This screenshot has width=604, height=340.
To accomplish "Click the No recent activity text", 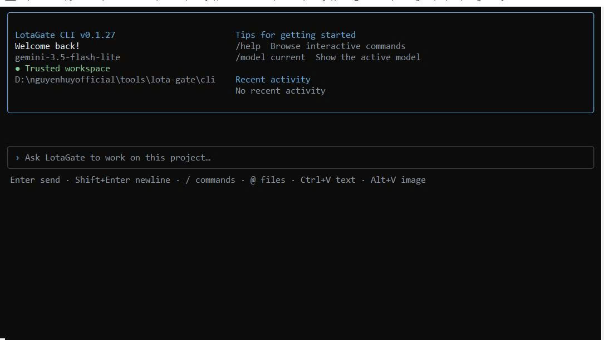I will tap(281, 91).
